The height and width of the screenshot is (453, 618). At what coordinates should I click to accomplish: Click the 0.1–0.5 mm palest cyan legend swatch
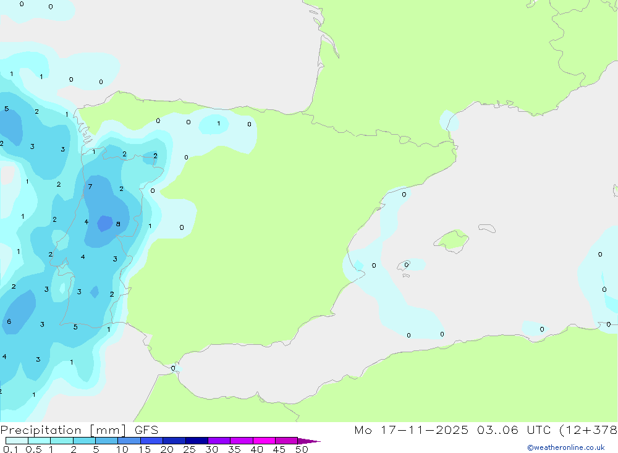point(17,441)
